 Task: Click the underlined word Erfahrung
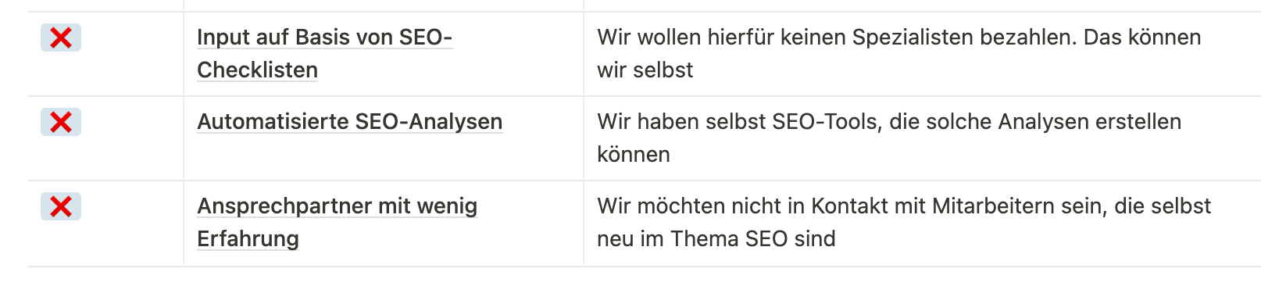248,239
